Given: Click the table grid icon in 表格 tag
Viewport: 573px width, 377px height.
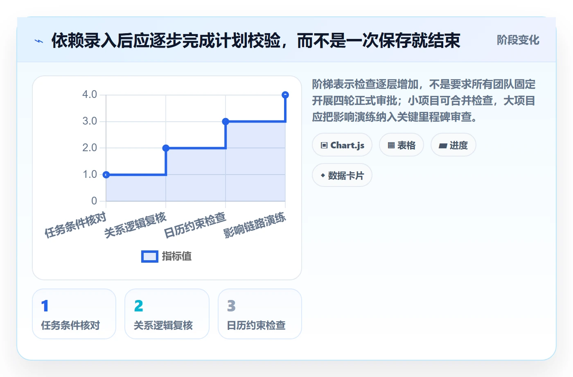Looking at the screenshot, I should pos(391,145).
